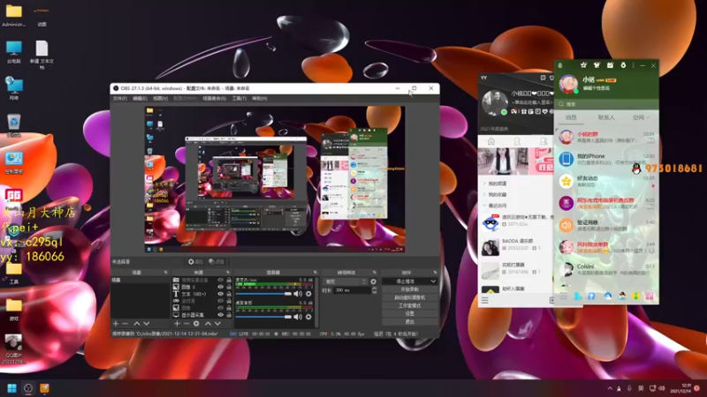Select the 显示器采集 source row

pos(201,315)
